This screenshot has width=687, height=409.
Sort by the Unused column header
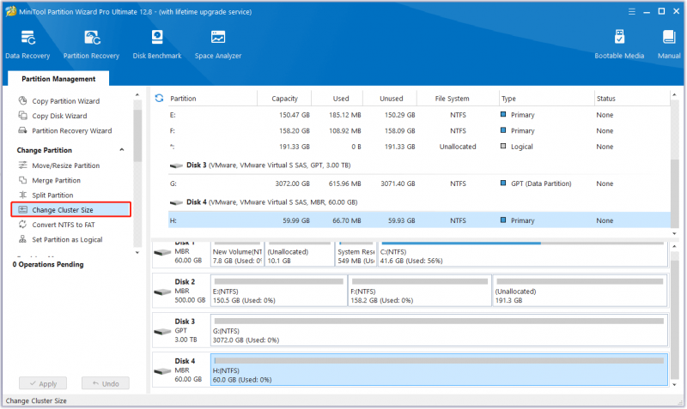(391, 99)
